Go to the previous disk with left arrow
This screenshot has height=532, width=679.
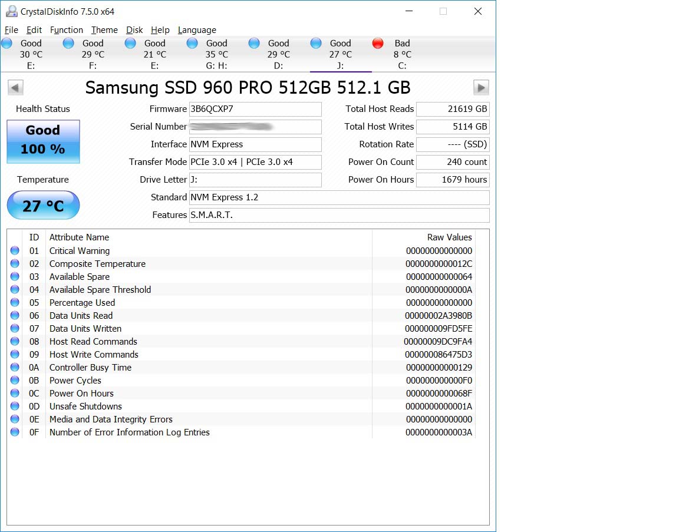click(15, 87)
